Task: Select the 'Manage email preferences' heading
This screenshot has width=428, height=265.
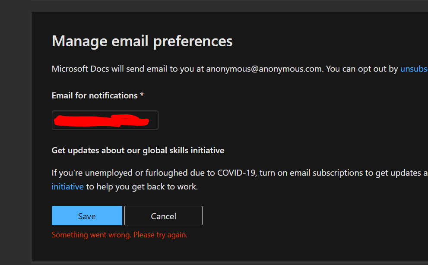Action: 142,41
